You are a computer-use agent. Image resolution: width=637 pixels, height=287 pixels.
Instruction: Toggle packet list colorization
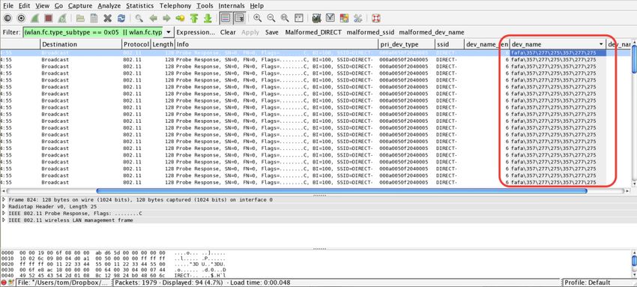click(x=226, y=18)
